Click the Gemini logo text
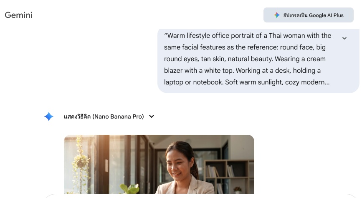 18,15
